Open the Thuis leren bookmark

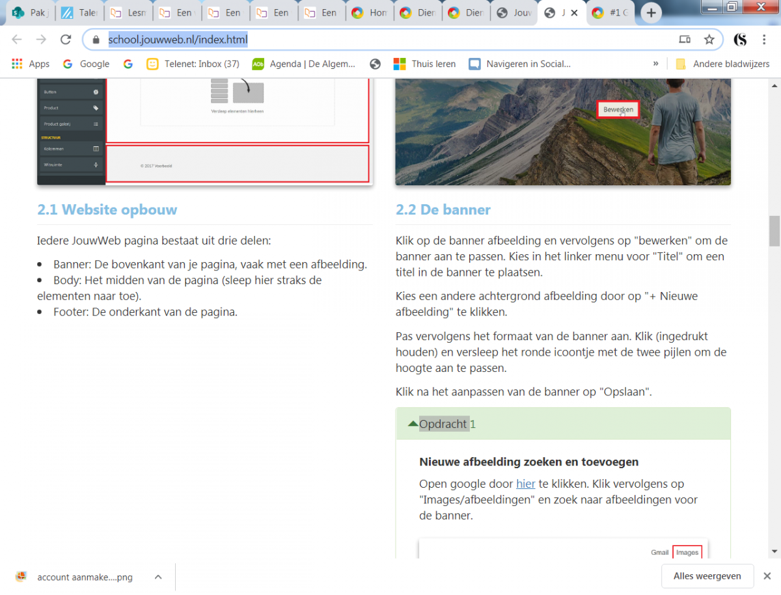[x=424, y=64]
